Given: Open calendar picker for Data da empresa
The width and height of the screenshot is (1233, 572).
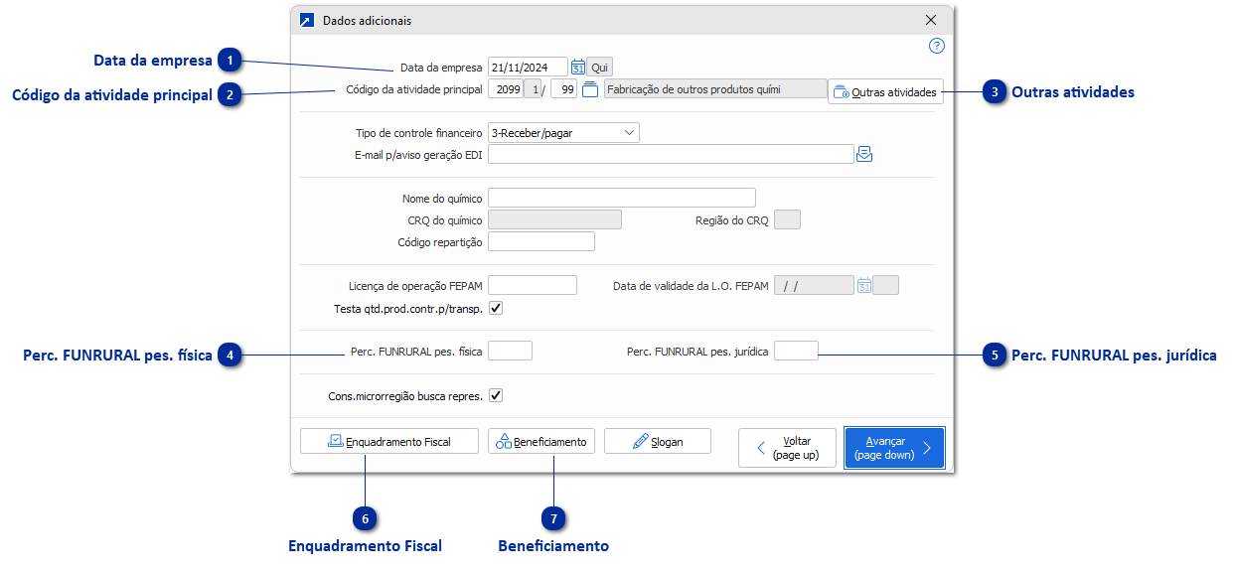Looking at the screenshot, I should tap(577, 68).
